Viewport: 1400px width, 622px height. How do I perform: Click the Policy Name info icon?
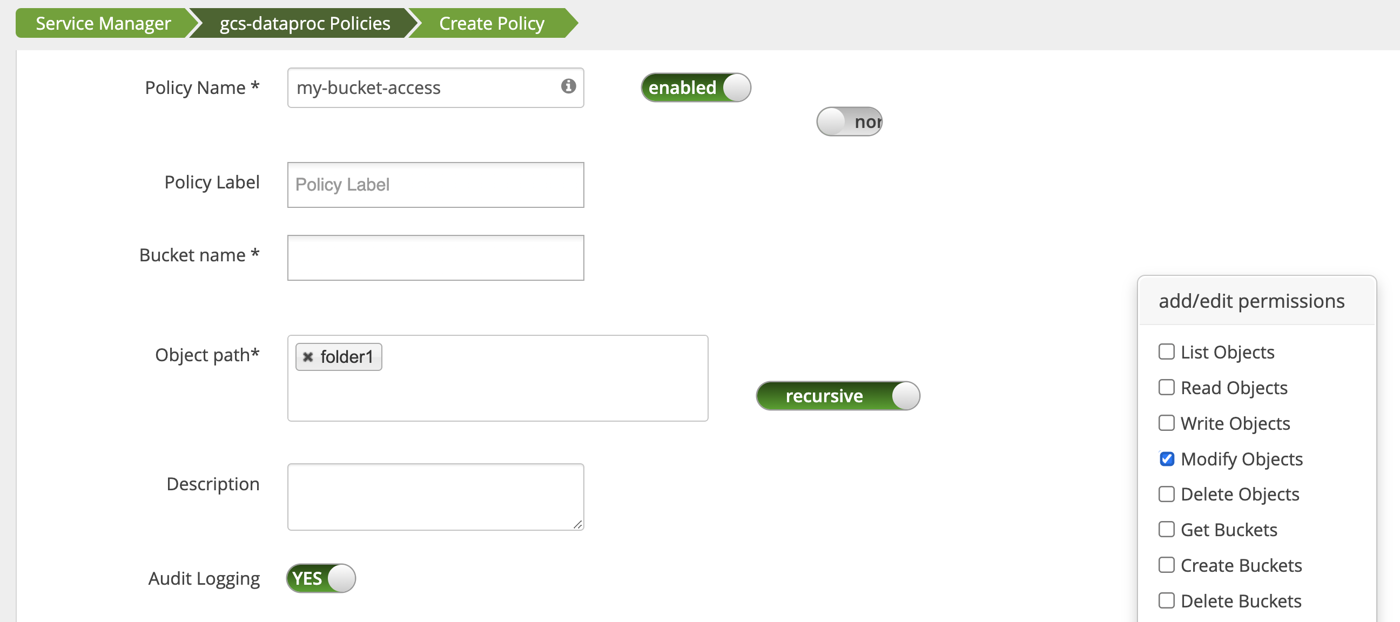coord(568,86)
